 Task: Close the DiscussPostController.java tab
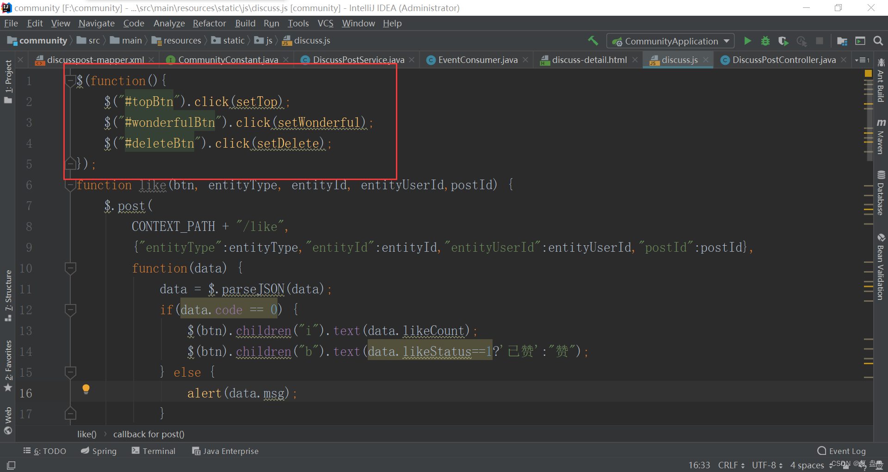click(844, 60)
